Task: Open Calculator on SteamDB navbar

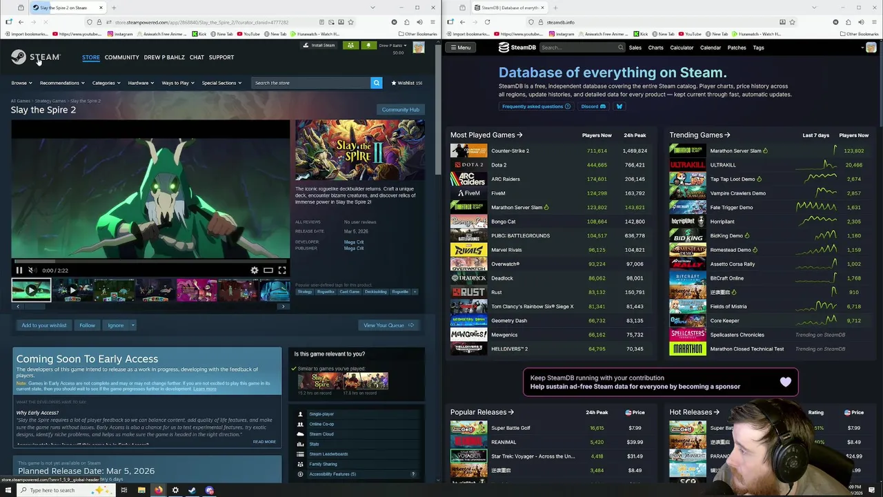Action: (682, 48)
